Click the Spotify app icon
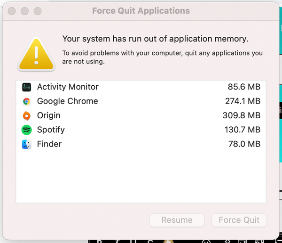The image size is (282, 243). pyautogui.click(x=26, y=130)
